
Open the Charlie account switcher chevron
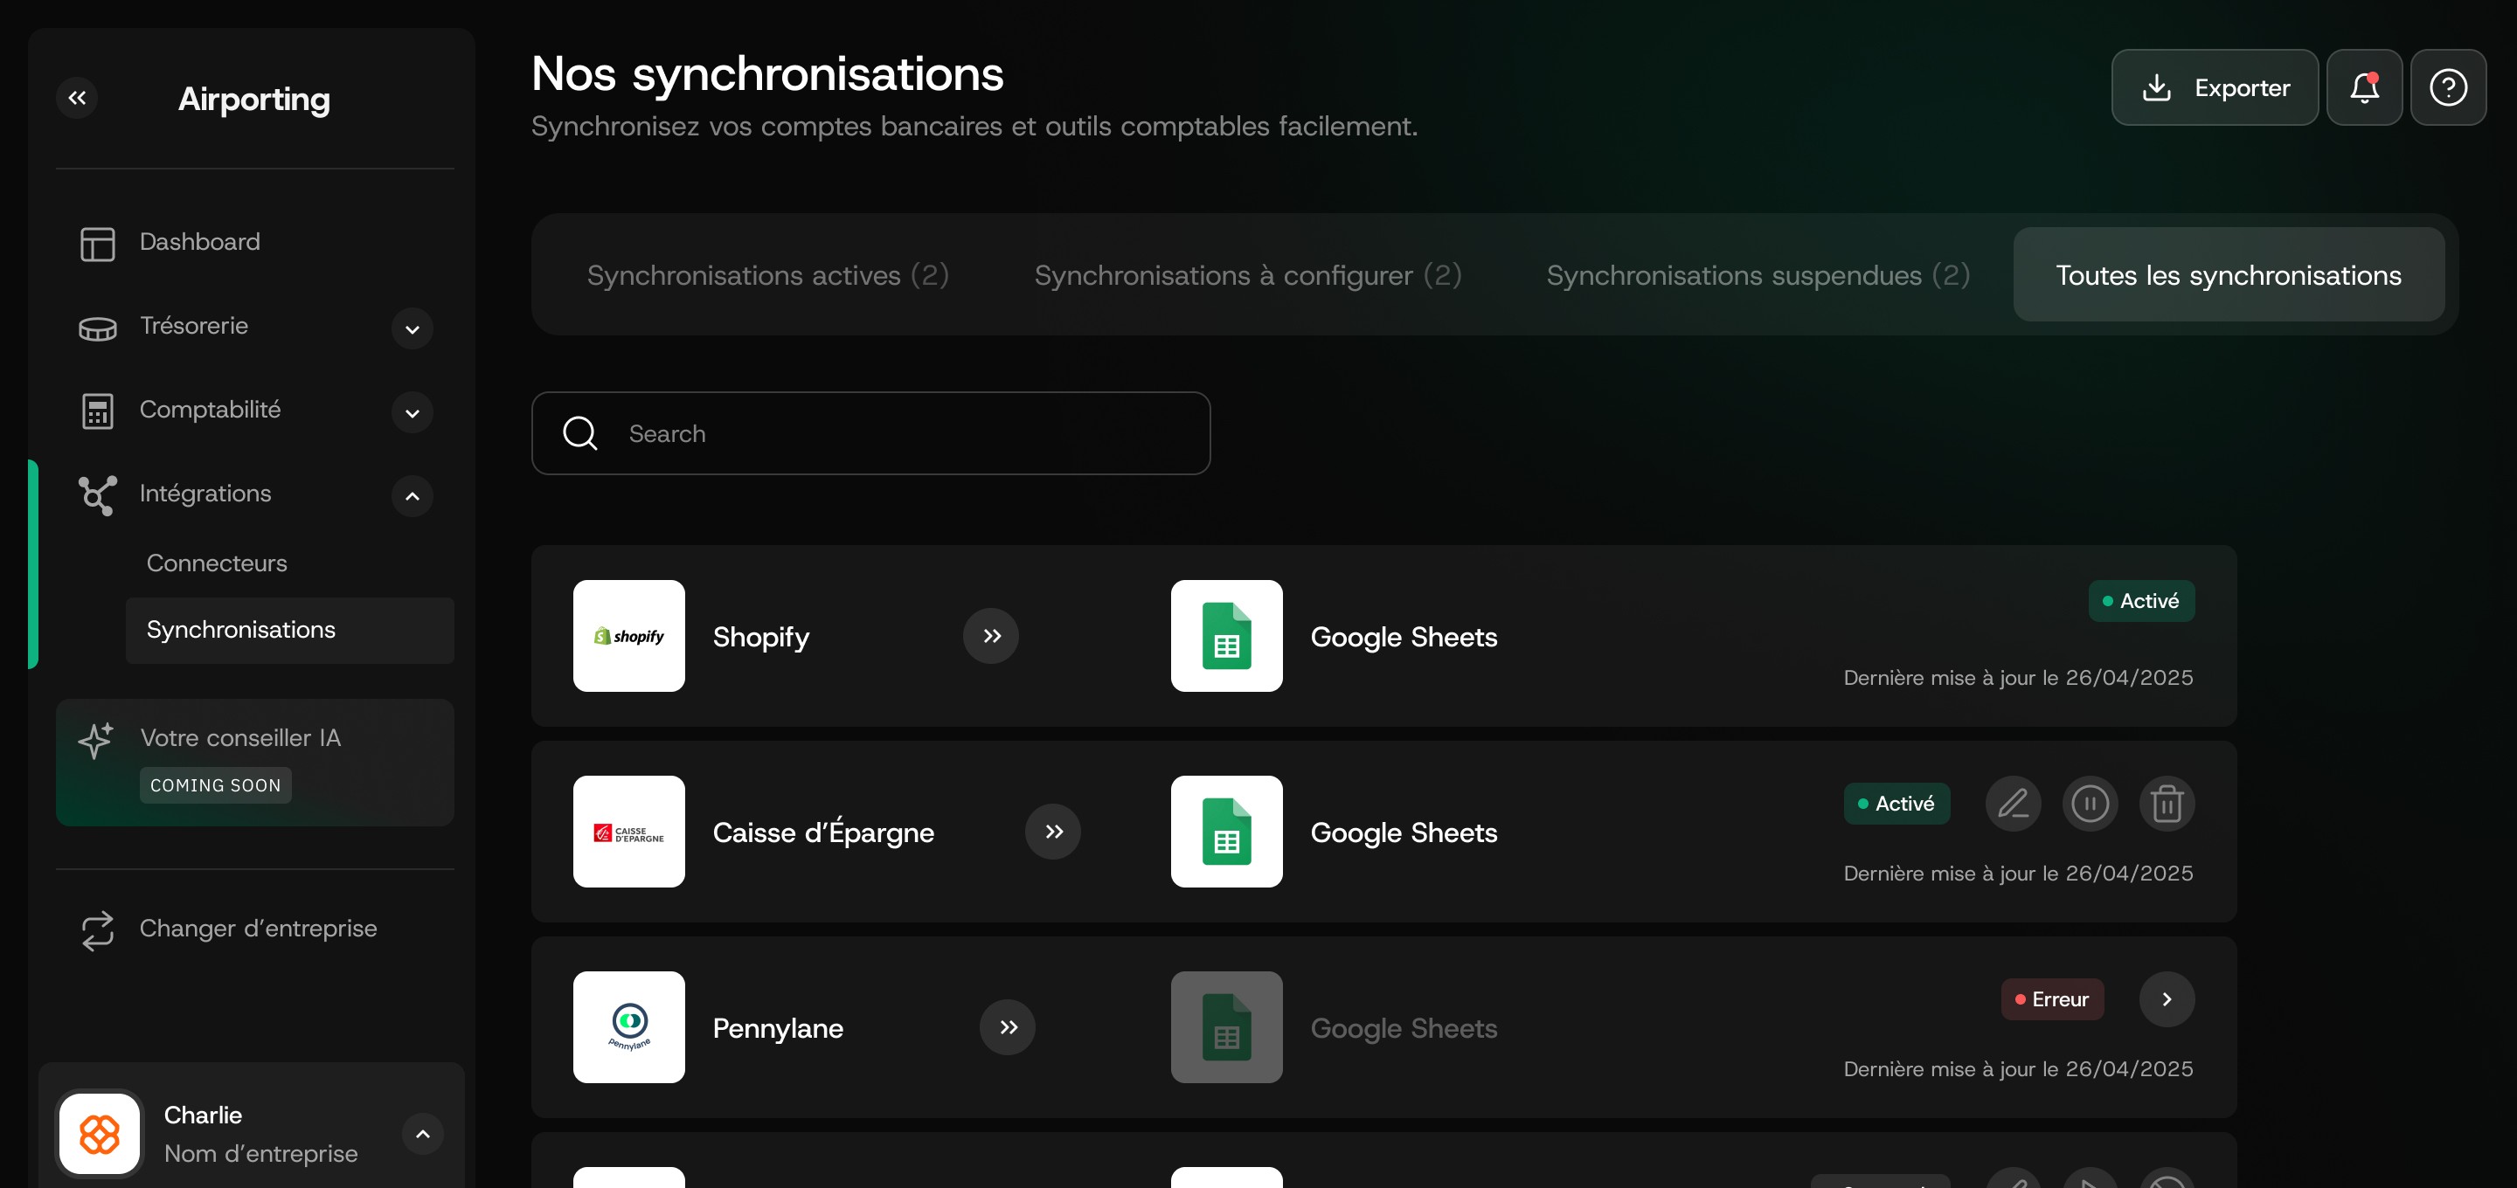click(x=422, y=1134)
